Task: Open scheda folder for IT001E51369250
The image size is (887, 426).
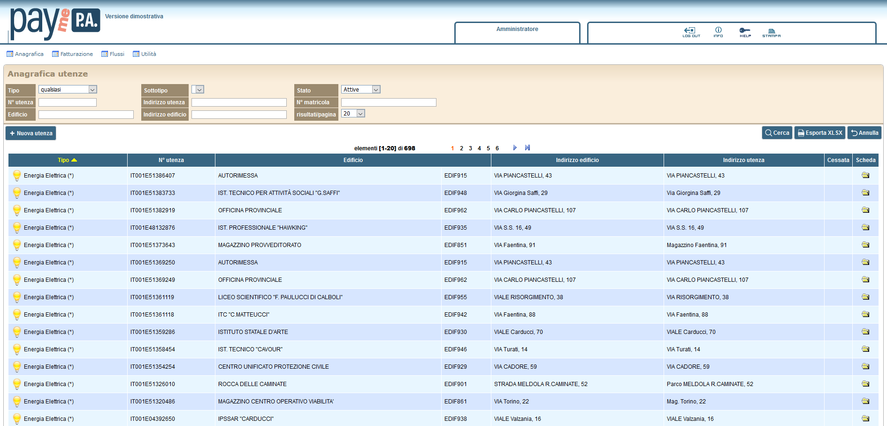Action: pos(865,262)
